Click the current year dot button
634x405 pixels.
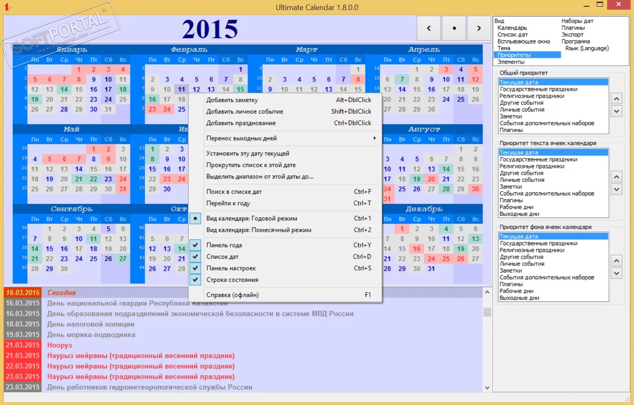[x=454, y=28]
